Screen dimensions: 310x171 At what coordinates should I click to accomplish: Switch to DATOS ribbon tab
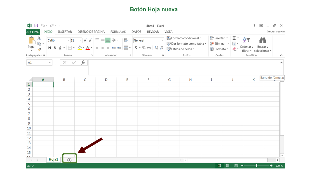click(x=136, y=32)
